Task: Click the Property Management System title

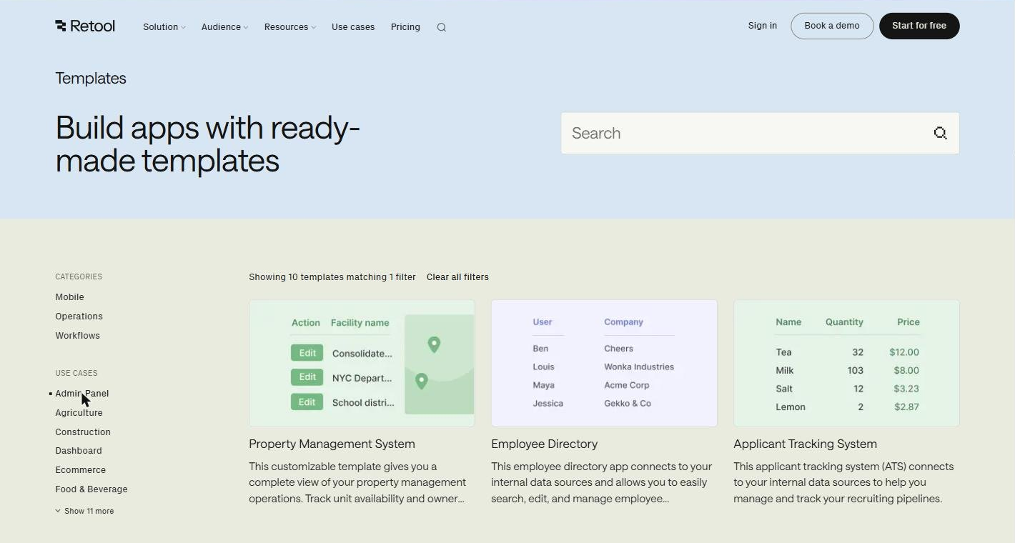Action: (x=332, y=444)
